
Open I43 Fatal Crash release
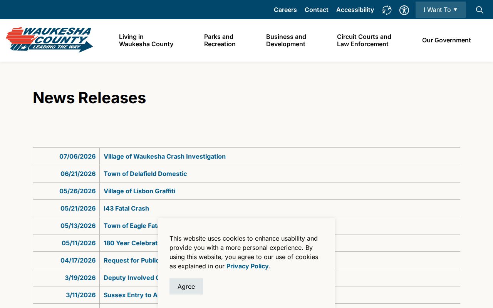point(126,208)
